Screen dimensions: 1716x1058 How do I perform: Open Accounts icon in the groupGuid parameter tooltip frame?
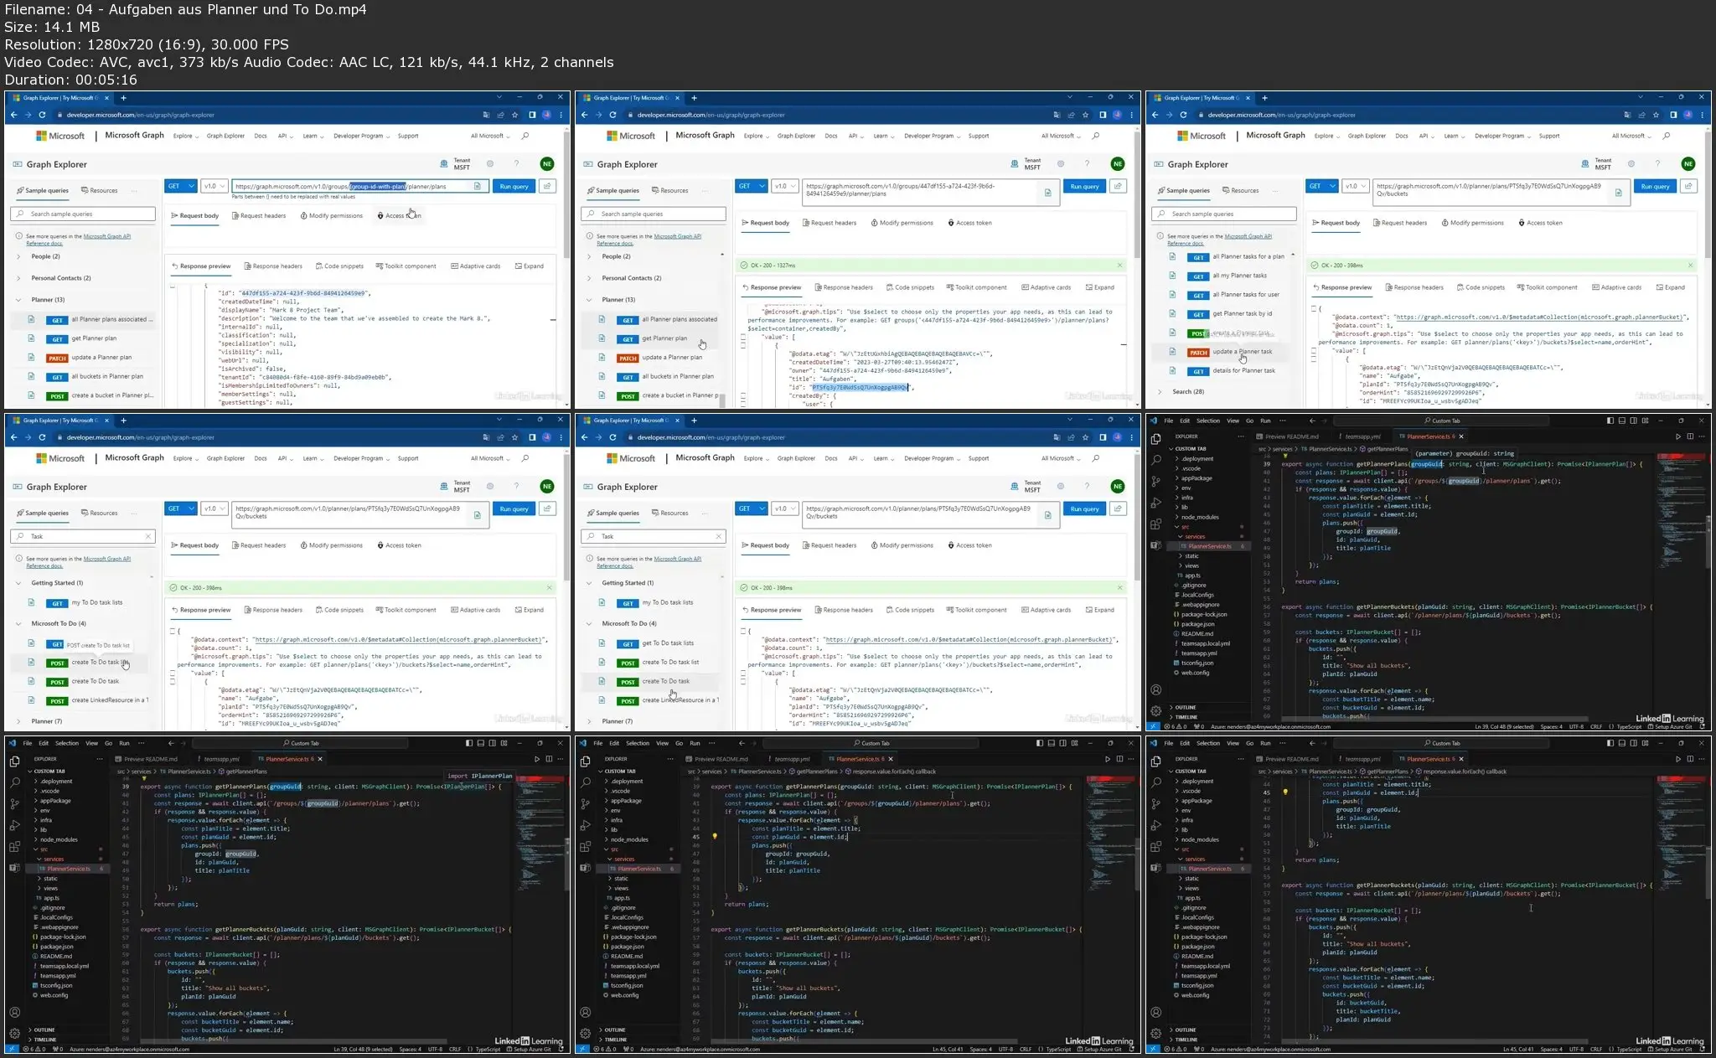point(1155,689)
